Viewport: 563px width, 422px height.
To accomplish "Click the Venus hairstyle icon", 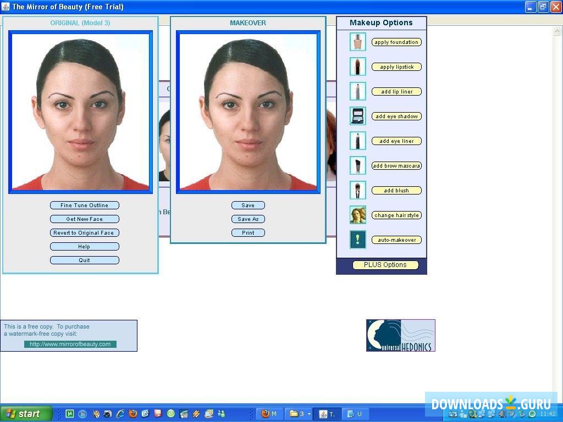I will (x=357, y=215).
